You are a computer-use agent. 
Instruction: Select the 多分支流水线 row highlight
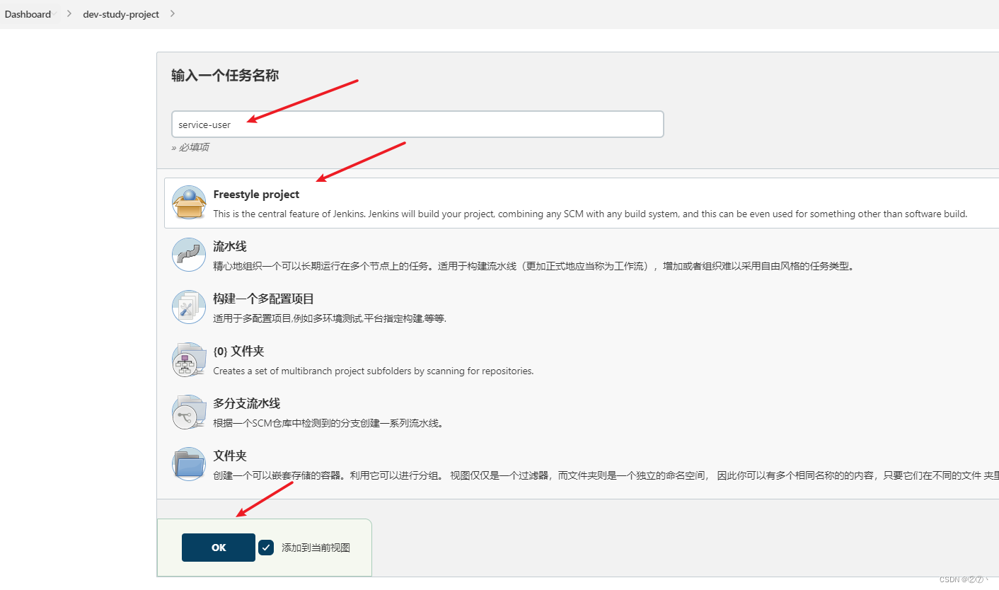(495, 412)
